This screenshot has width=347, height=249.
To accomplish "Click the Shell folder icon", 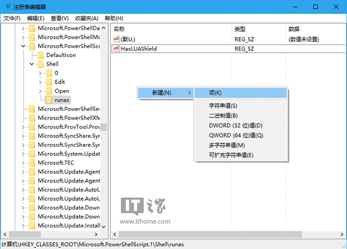I will (x=40, y=64).
